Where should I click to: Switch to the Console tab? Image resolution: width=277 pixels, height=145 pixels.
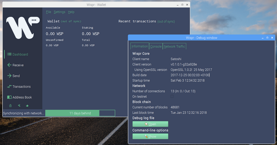(156, 46)
